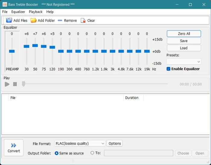Click the 12k band slider handle

[138, 51]
